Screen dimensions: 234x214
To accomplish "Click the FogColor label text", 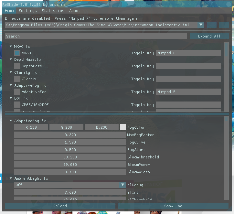I will [x=136, y=127].
